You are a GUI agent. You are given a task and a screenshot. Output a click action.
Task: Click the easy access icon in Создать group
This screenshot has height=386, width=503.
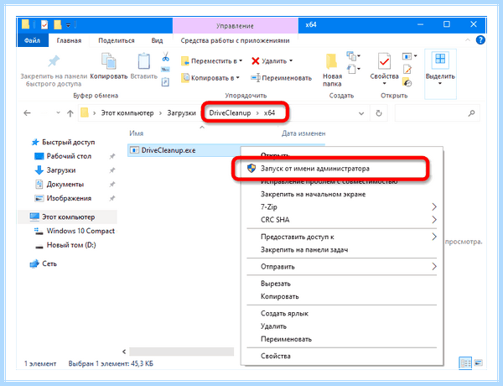click(x=351, y=69)
